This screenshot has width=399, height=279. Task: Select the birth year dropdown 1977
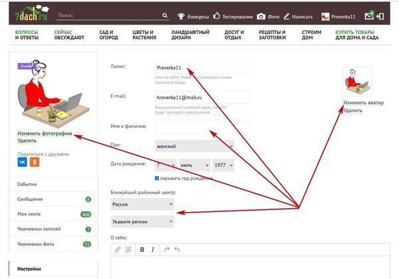223,165
